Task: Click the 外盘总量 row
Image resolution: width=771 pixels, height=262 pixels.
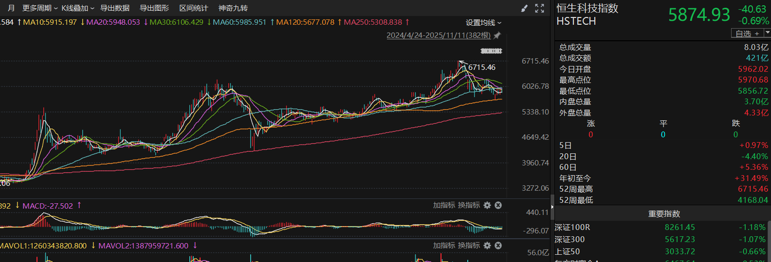Action: click(663, 113)
